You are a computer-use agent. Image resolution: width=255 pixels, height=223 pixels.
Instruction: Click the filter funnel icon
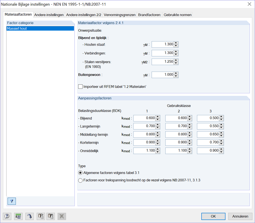[12, 201]
